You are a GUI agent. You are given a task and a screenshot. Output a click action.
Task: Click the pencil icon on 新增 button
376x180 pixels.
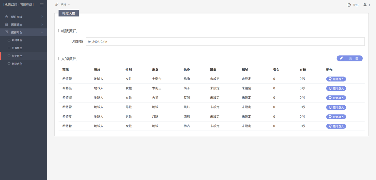click(342, 58)
